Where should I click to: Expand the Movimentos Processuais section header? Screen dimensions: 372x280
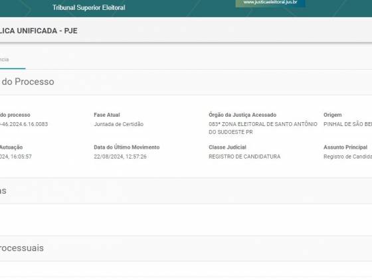point(186,248)
